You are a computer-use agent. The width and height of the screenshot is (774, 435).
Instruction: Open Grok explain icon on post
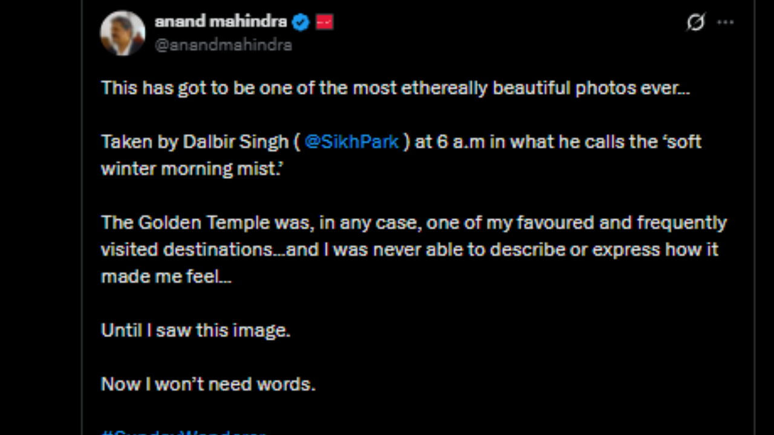pyautogui.click(x=695, y=22)
